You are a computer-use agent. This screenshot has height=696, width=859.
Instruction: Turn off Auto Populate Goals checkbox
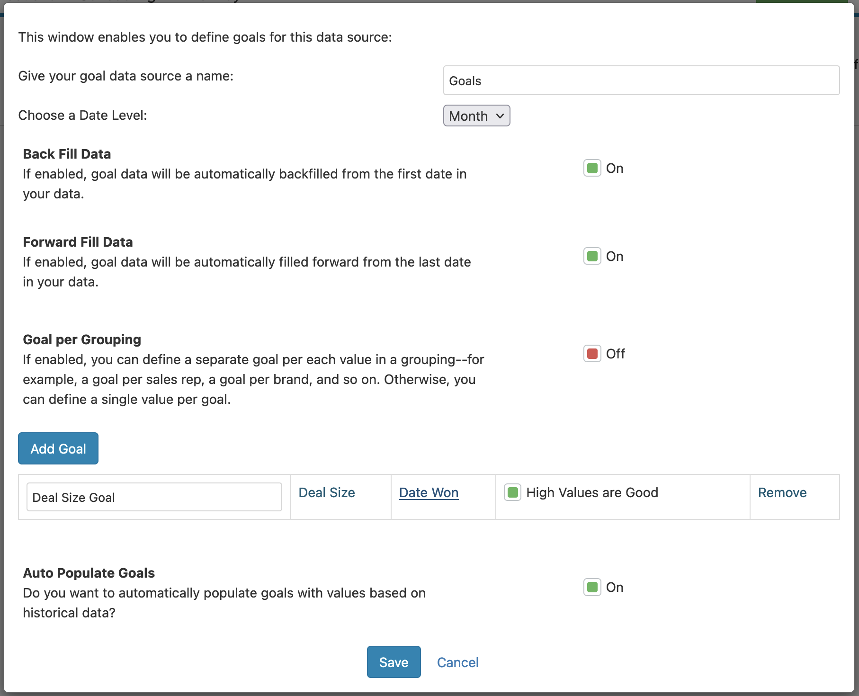[x=592, y=587]
